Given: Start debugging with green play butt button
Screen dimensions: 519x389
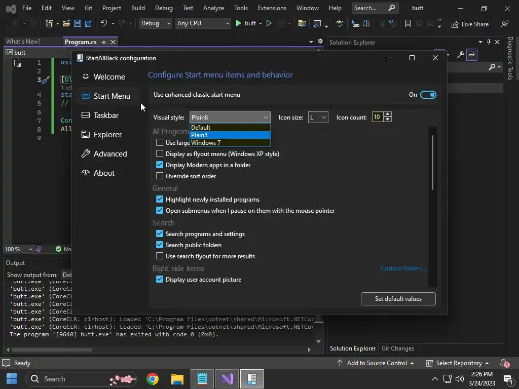Looking at the screenshot, I should pyautogui.click(x=247, y=23).
